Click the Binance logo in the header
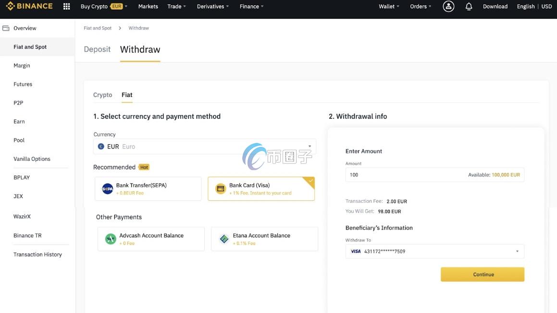 (x=29, y=6)
